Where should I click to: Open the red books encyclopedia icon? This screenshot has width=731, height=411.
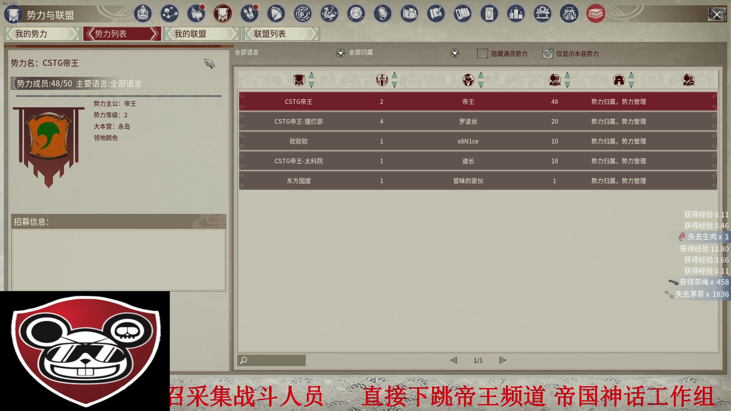coord(596,14)
